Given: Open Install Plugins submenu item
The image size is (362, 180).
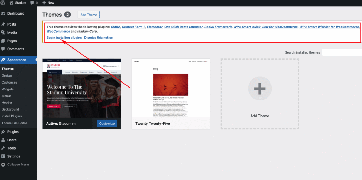Looking at the screenshot, I should pos(12,116).
